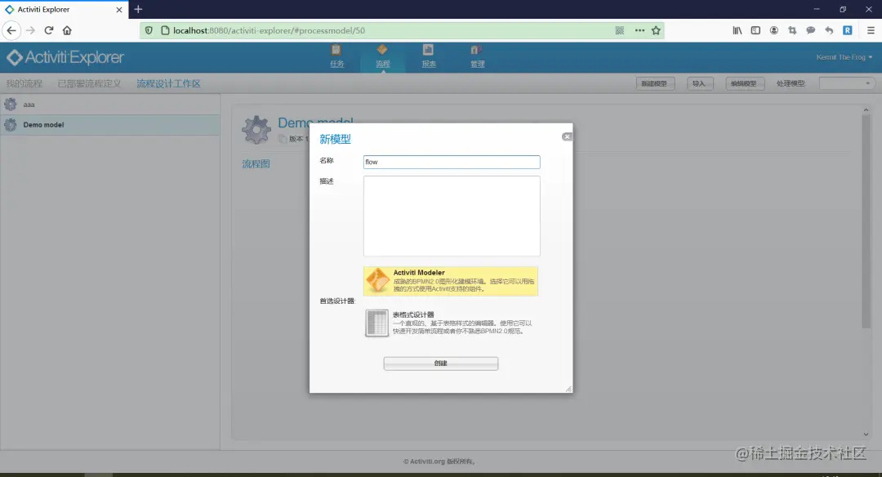Select the aaa model in list
The width and height of the screenshot is (882, 477).
tap(110, 104)
